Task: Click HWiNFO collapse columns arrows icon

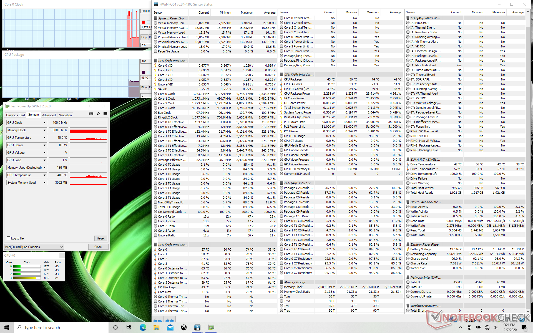Action: 169,321
